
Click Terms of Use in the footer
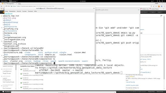(x=160, y=92)
